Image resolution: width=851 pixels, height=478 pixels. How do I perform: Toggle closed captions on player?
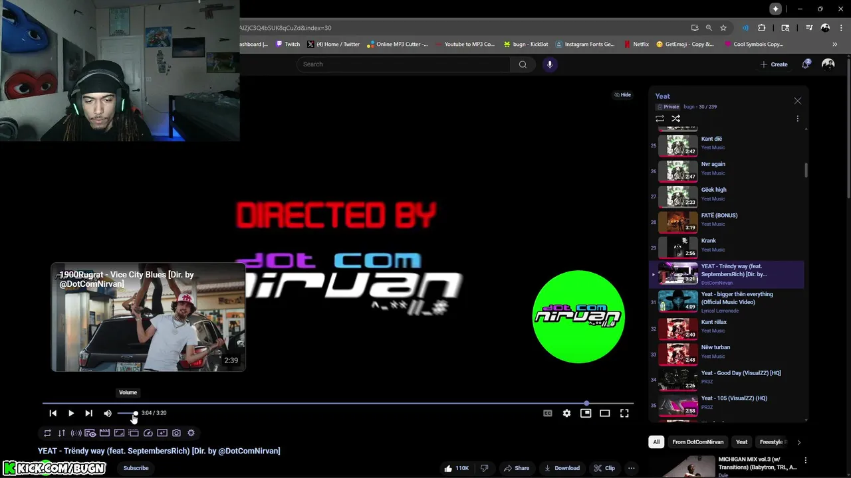(x=548, y=413)
